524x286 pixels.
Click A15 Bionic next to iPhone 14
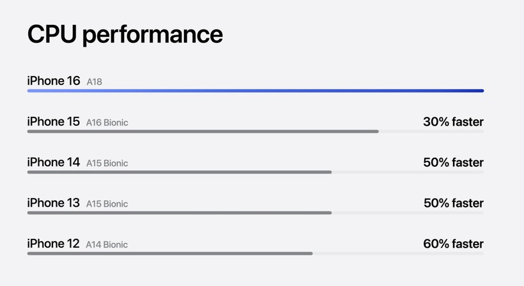[107, 163]
